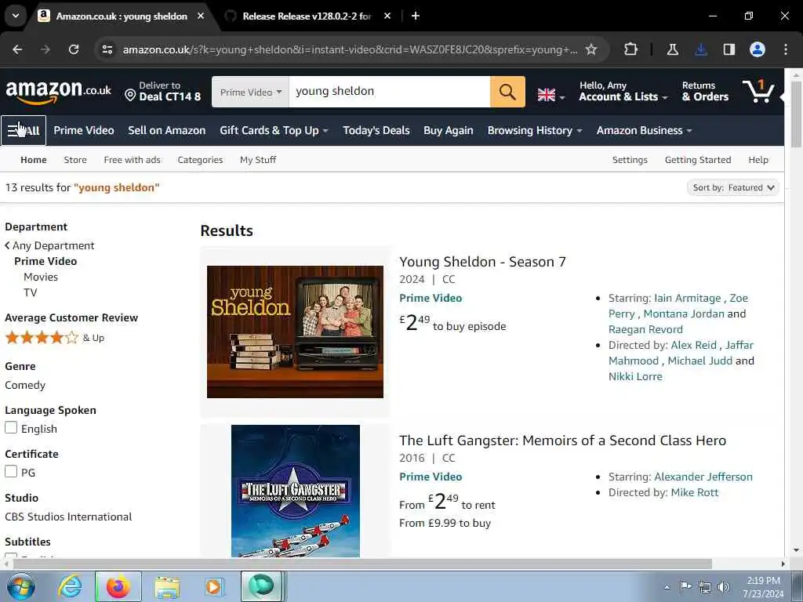
Task: Open Sell on Amazon
Action: click(x=167, y=131)
